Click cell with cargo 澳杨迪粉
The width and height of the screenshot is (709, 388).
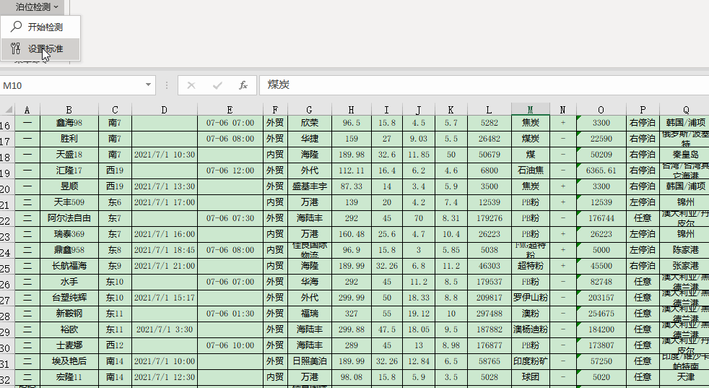click(x=531, y=329)
